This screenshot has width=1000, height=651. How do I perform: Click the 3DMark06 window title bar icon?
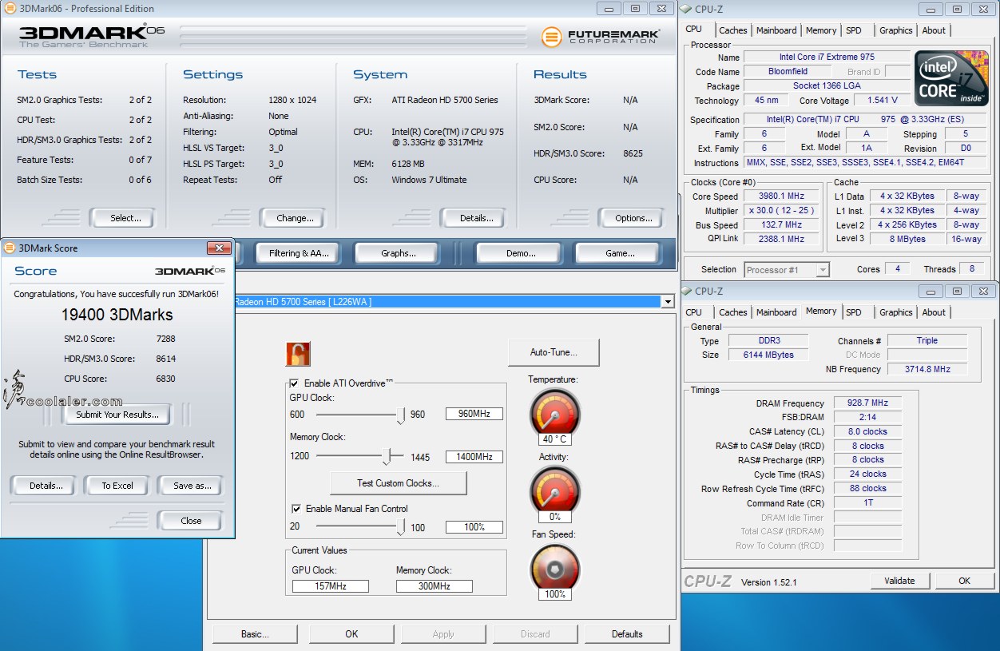(9, 9)
